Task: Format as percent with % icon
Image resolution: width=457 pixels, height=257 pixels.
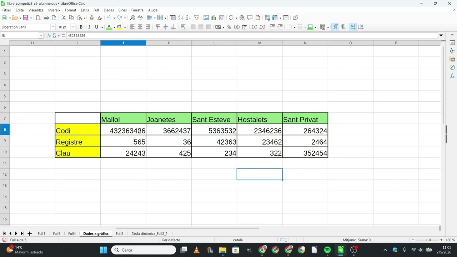Action: [x=229, y=27]
